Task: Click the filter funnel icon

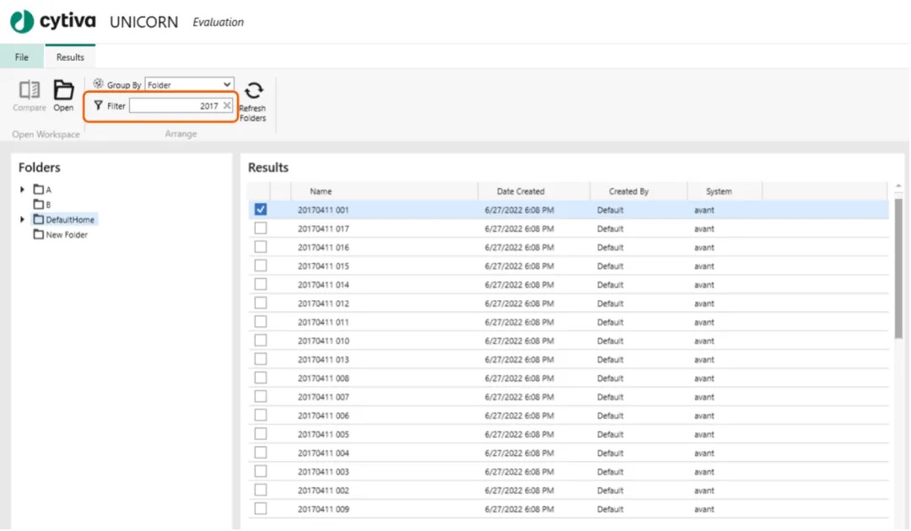Action: coord(98,105)
